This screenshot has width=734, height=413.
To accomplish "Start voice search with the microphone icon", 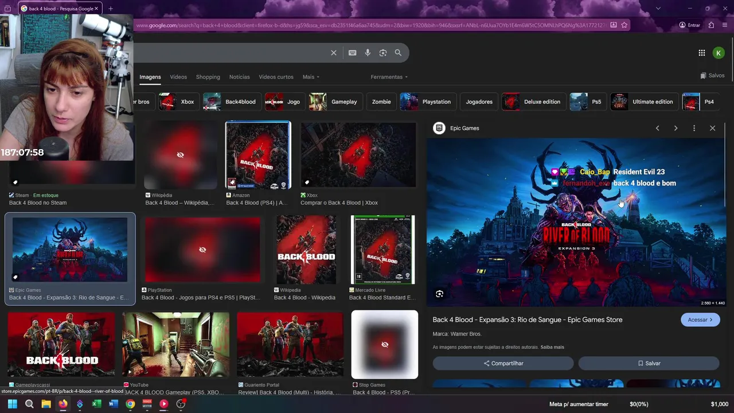I will click(x=368, y=53).
